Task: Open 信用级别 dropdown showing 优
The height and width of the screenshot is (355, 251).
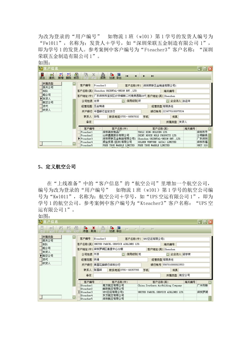Action: tap(168, 254)
